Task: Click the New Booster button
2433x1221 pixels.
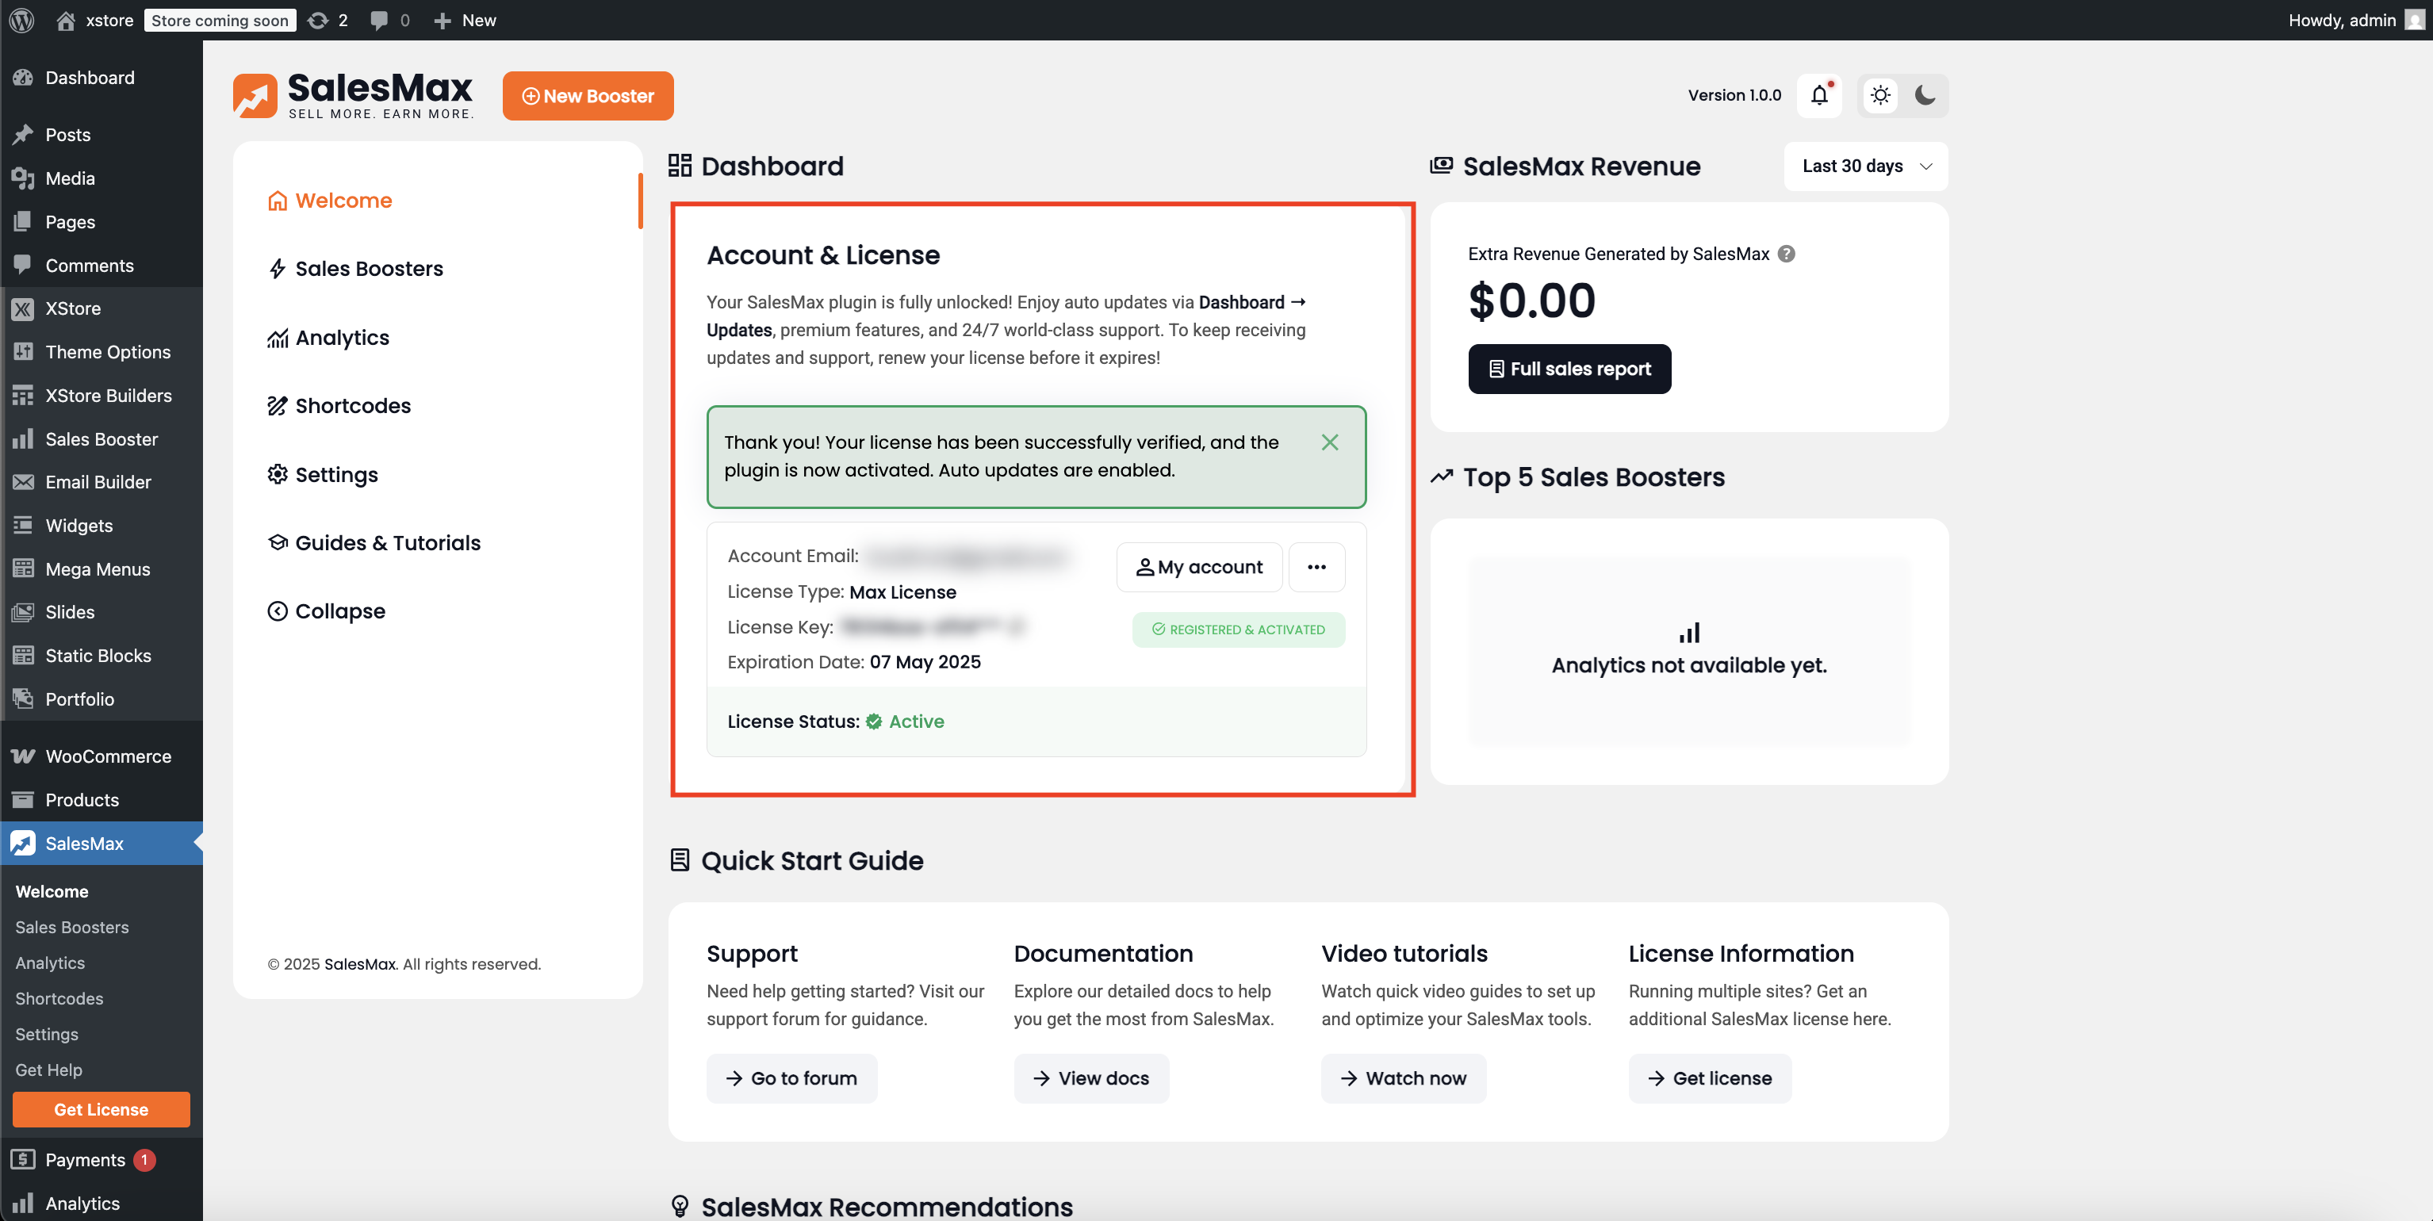Action: (588, 96)
